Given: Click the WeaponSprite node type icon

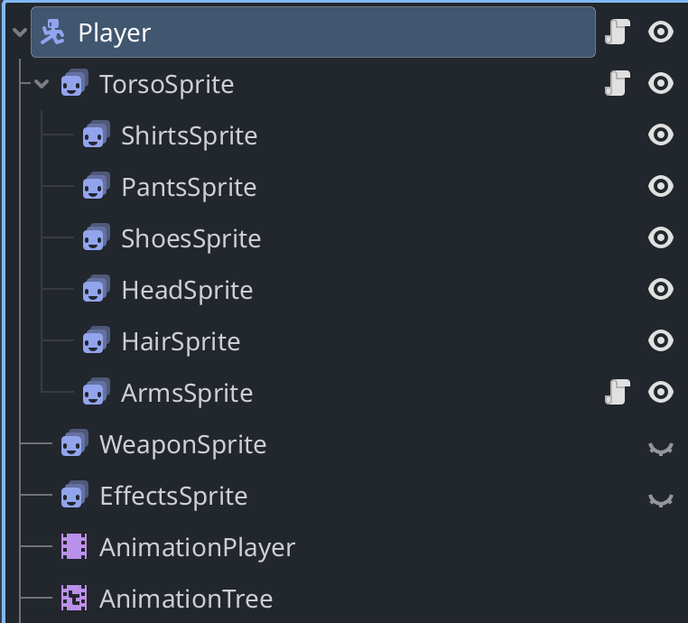Looking at the screenshot, I should [74, 443].
